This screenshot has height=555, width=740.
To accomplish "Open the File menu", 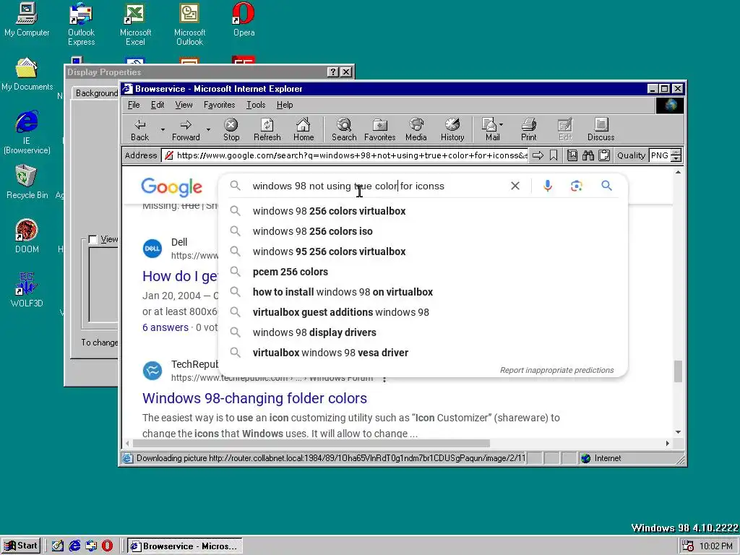I will pos(134,105).
